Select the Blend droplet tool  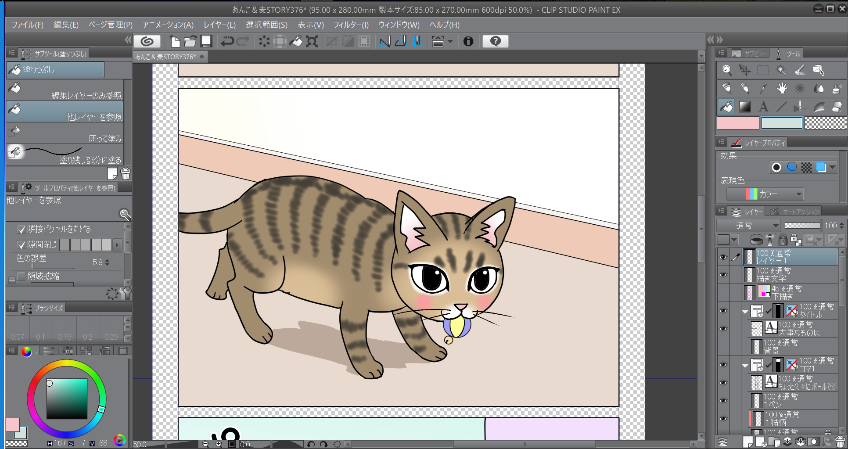(x=818, y=88)
